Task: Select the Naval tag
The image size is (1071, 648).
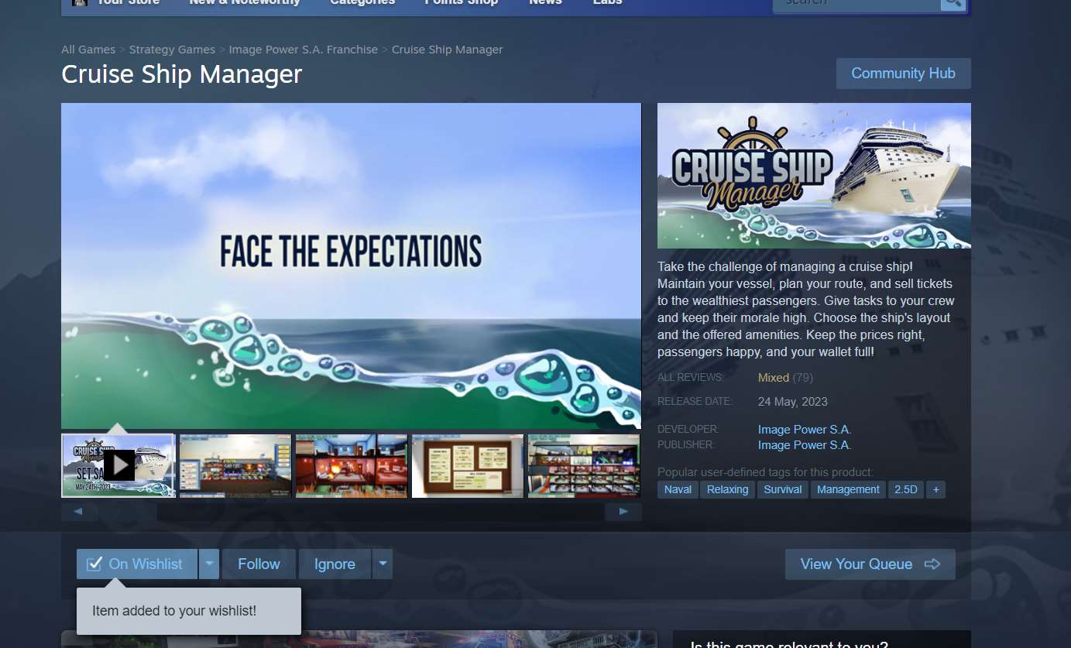Action: 678,489
